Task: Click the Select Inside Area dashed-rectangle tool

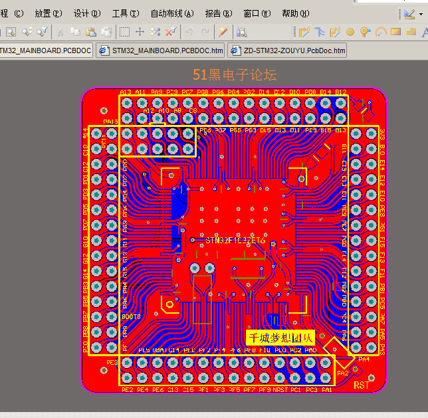Action: click(x=124, y=31)
